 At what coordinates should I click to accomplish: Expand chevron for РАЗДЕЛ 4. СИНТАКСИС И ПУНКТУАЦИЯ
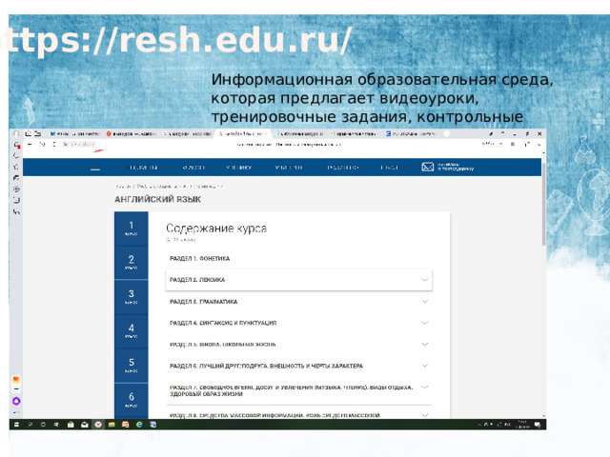[425, 323]
